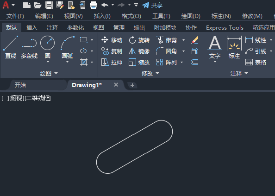Click the 修剪 trim tool
The image size is (275, 196).
pyautogui.click(x=167, y=40)
